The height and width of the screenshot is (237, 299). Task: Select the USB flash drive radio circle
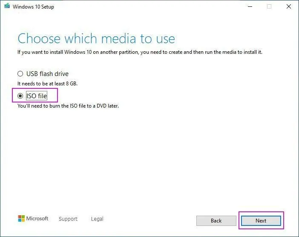(20, 74)
